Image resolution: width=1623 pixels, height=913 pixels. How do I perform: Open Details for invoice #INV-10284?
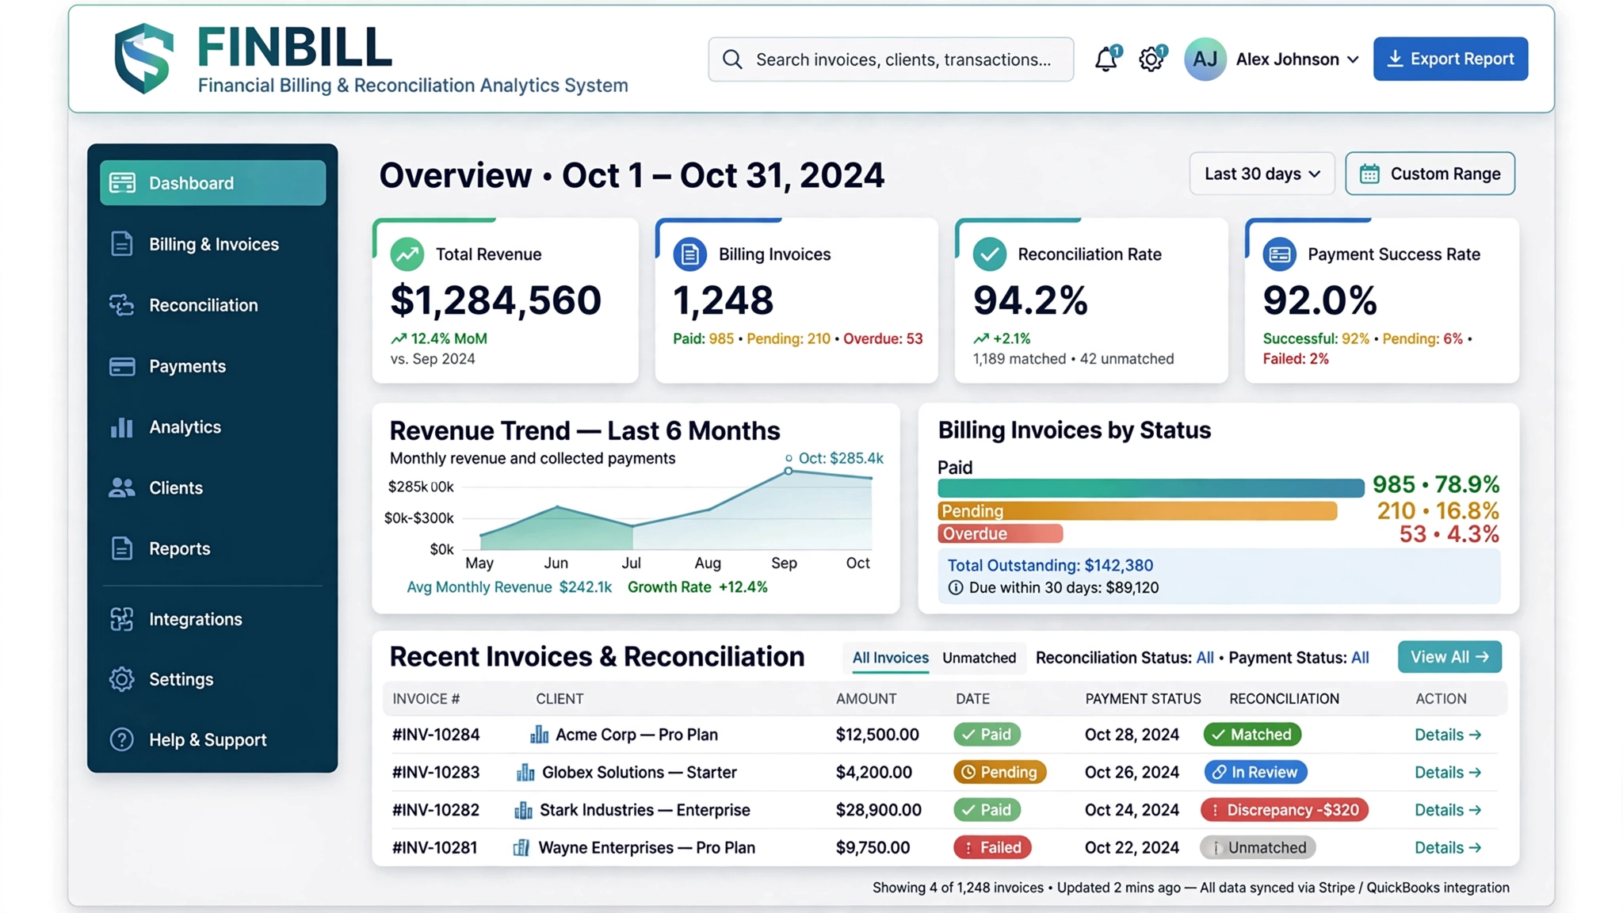coord(1447,735)
